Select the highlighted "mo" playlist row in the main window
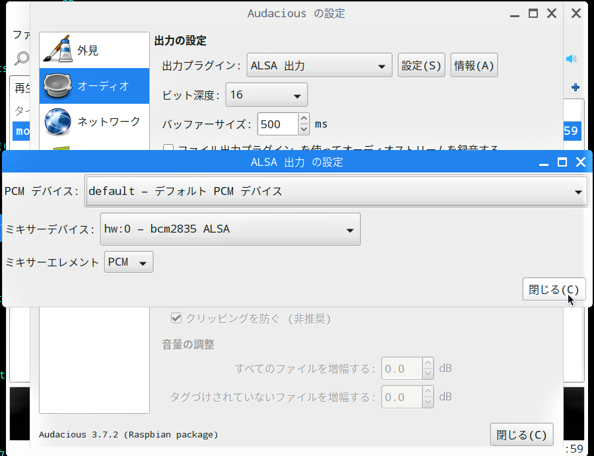594x456 pixels. tap(21, 131)
